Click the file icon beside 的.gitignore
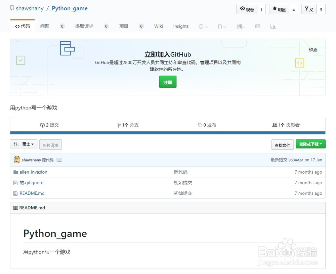Screen dimensions: 336x274 pos(15,183)
